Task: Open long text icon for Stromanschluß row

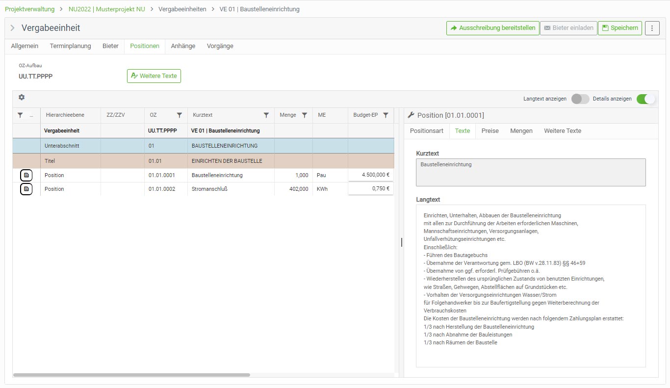Action: pyautogui.click(x=26, y=189)
